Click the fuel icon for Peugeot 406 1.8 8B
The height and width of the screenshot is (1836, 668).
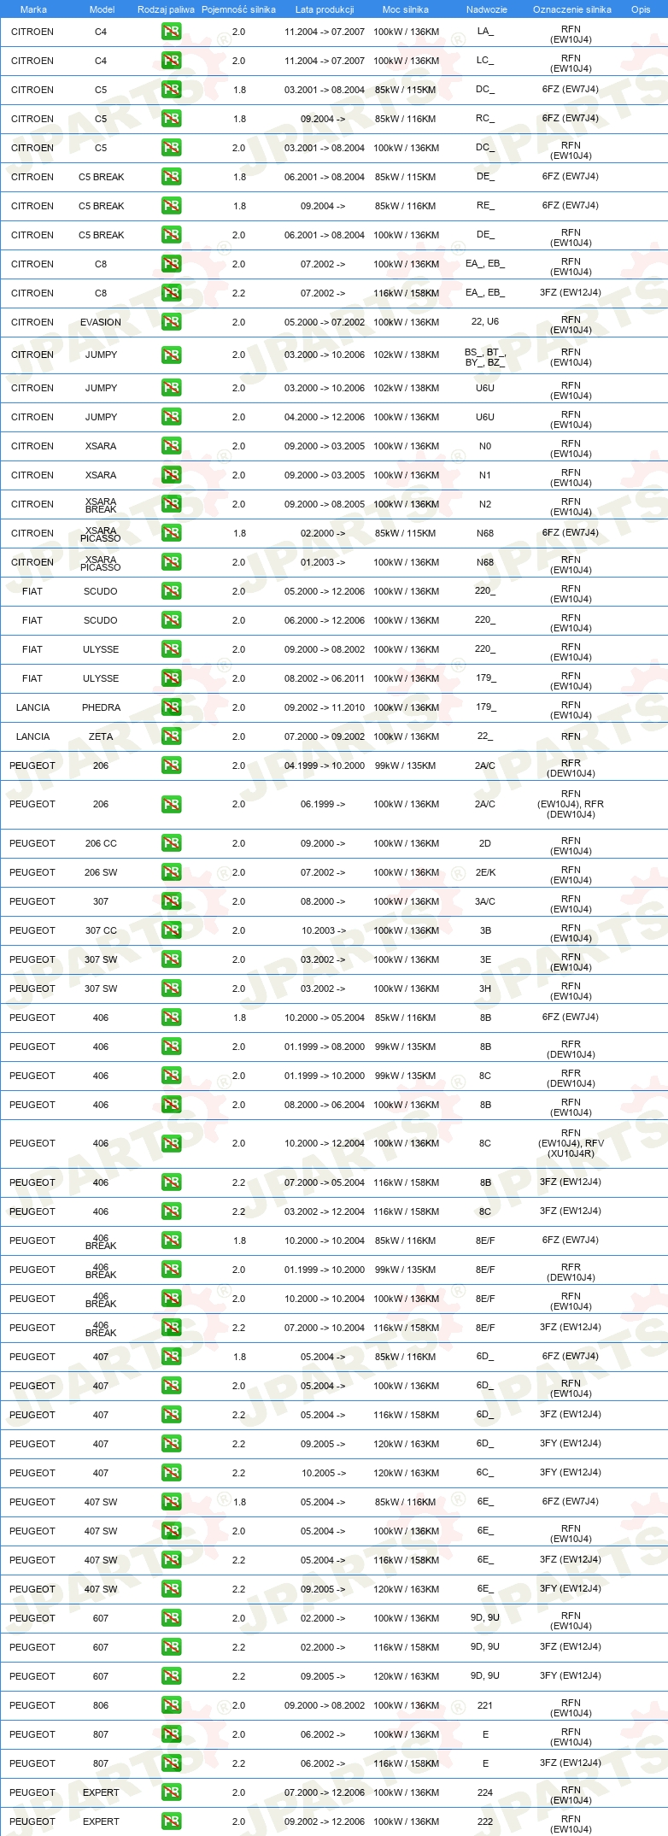coord(171,1018)
